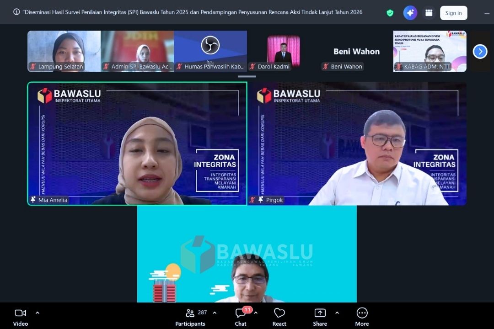The image size is (494, 329).
Task: Click the pin icon on Pirgok's tile
Action: coord(261,200)
